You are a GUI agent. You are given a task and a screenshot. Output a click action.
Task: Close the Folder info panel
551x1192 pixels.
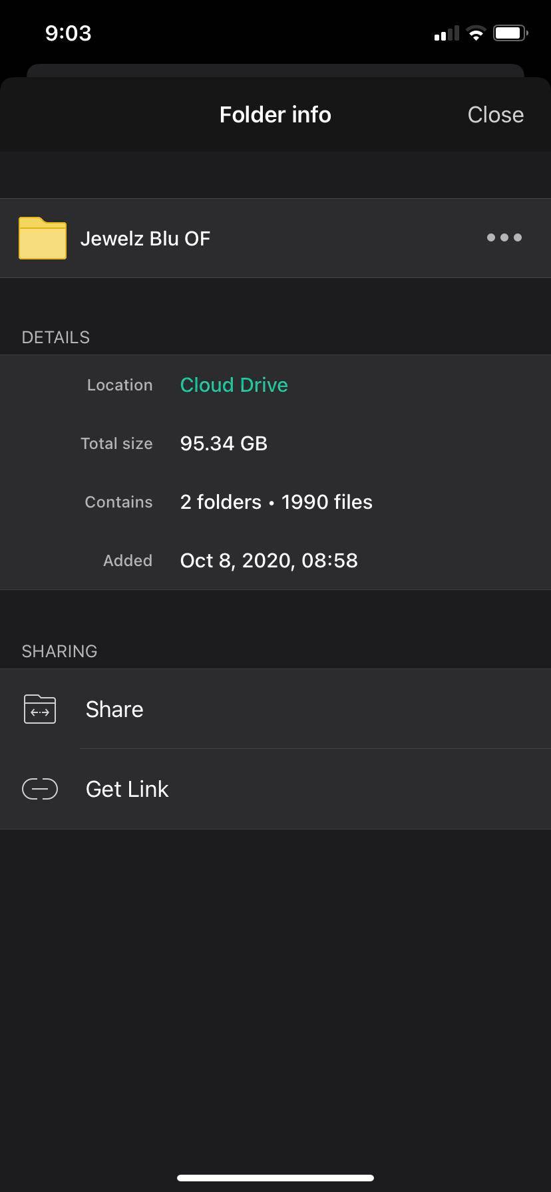point(495,114)
